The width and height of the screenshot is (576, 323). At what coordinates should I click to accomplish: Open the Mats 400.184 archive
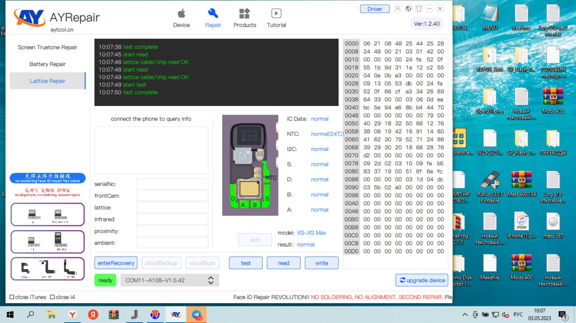521,184
